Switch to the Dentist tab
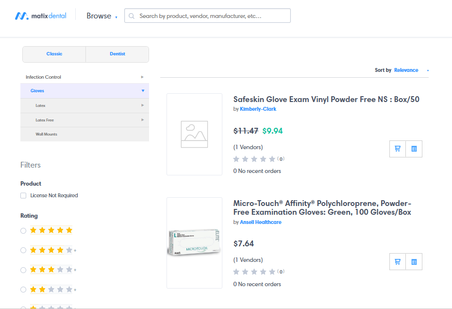 pos(117,54)
